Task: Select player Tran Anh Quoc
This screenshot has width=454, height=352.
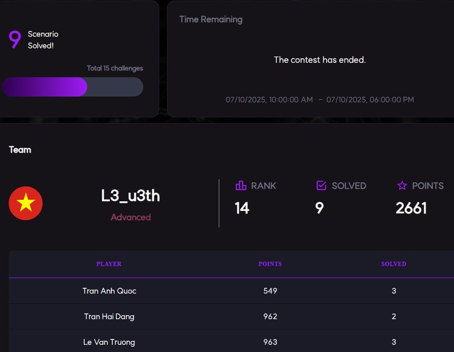Action: [x=109, y=291]
